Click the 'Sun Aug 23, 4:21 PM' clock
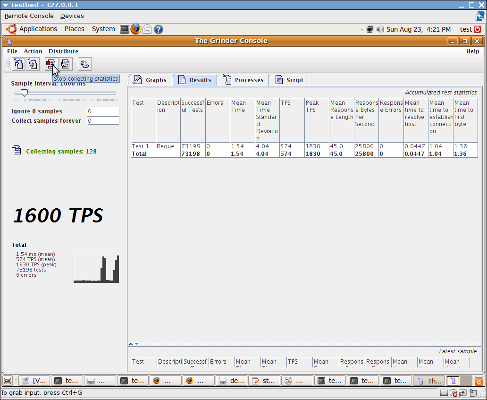 point(419,29)
